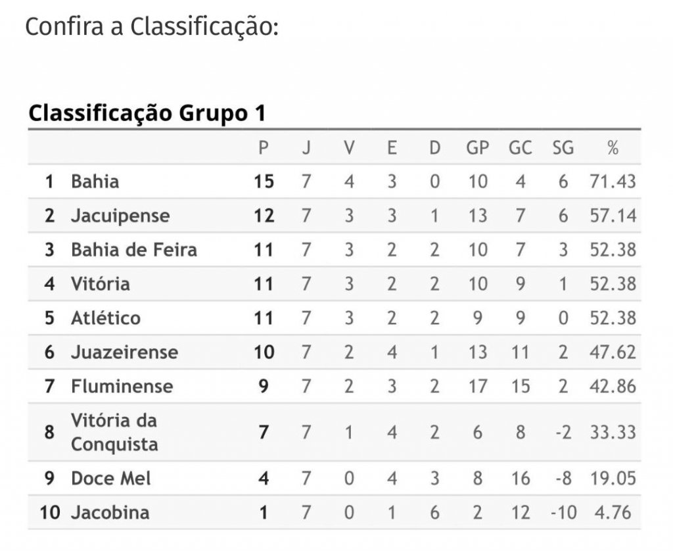
Task: Select the GP goals-for header
Action: click(x=478, y=148)
